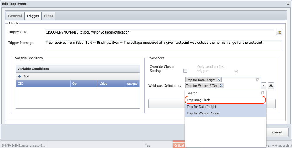Choose Trap using Slack from the list
The image size is (292, 148).
(225, 100)
